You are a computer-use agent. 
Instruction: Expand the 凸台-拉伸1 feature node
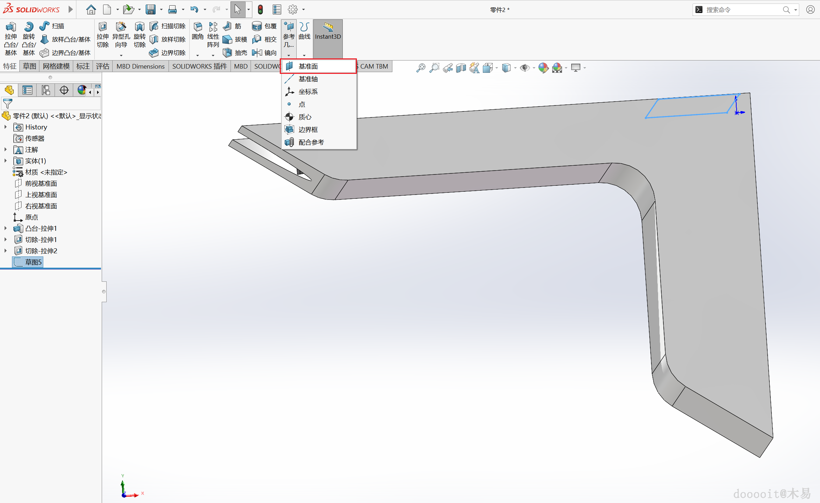tap(6, 228)
